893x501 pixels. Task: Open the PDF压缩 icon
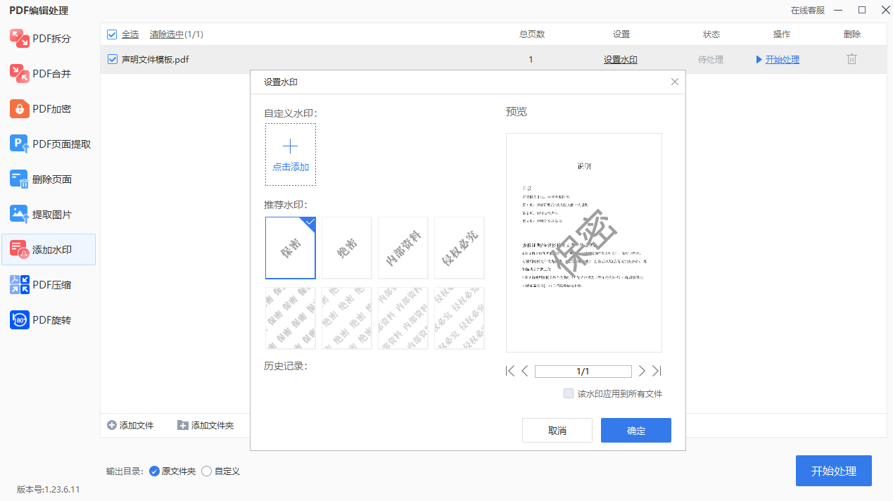(x=20, y=285)
